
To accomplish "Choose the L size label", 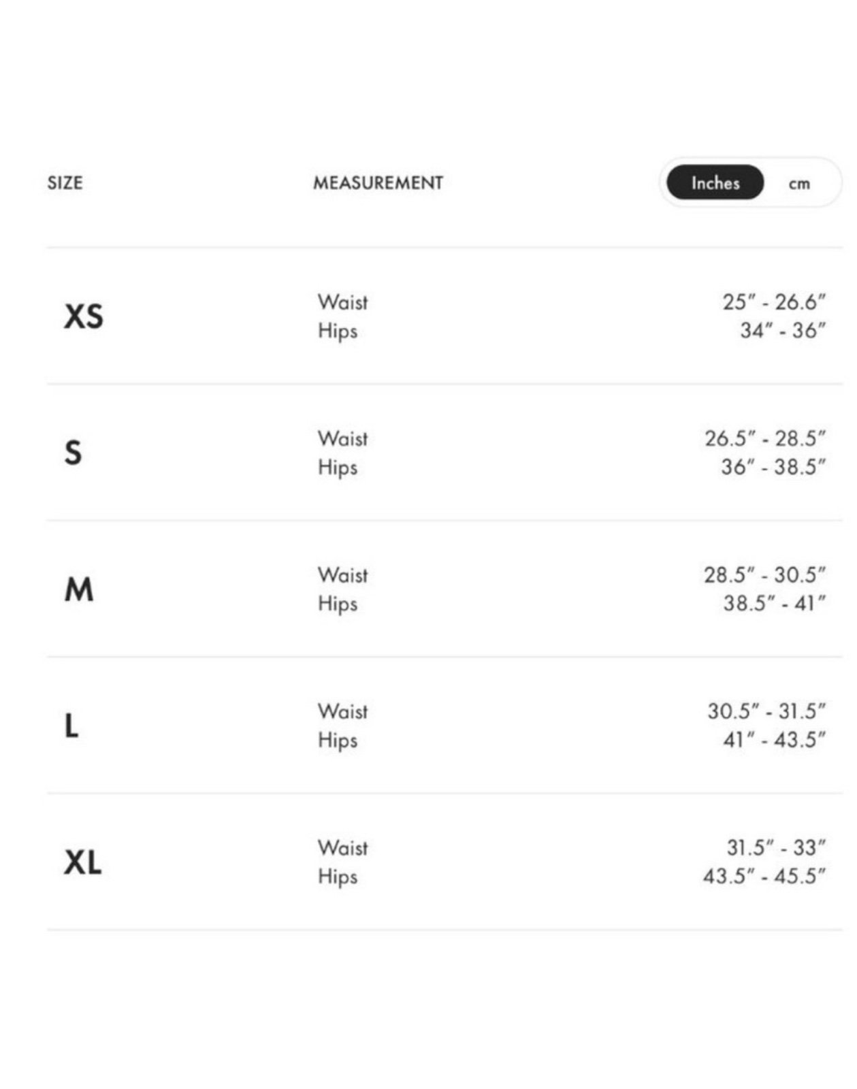I will [x=71, y=726].
